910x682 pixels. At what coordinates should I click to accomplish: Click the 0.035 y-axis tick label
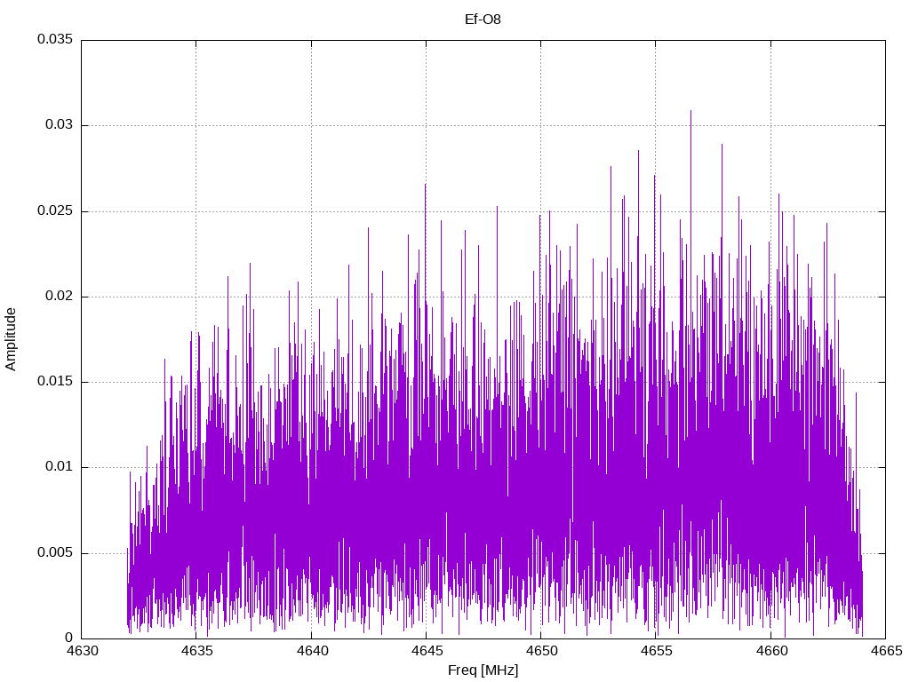tap(55, 39)
